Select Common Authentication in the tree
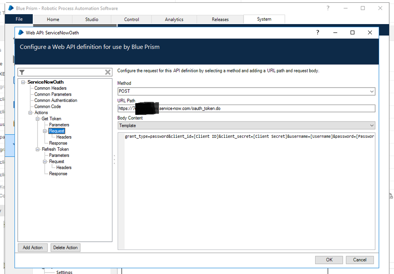Viewport: 394px width, 274px height. [x=56, y=100]
